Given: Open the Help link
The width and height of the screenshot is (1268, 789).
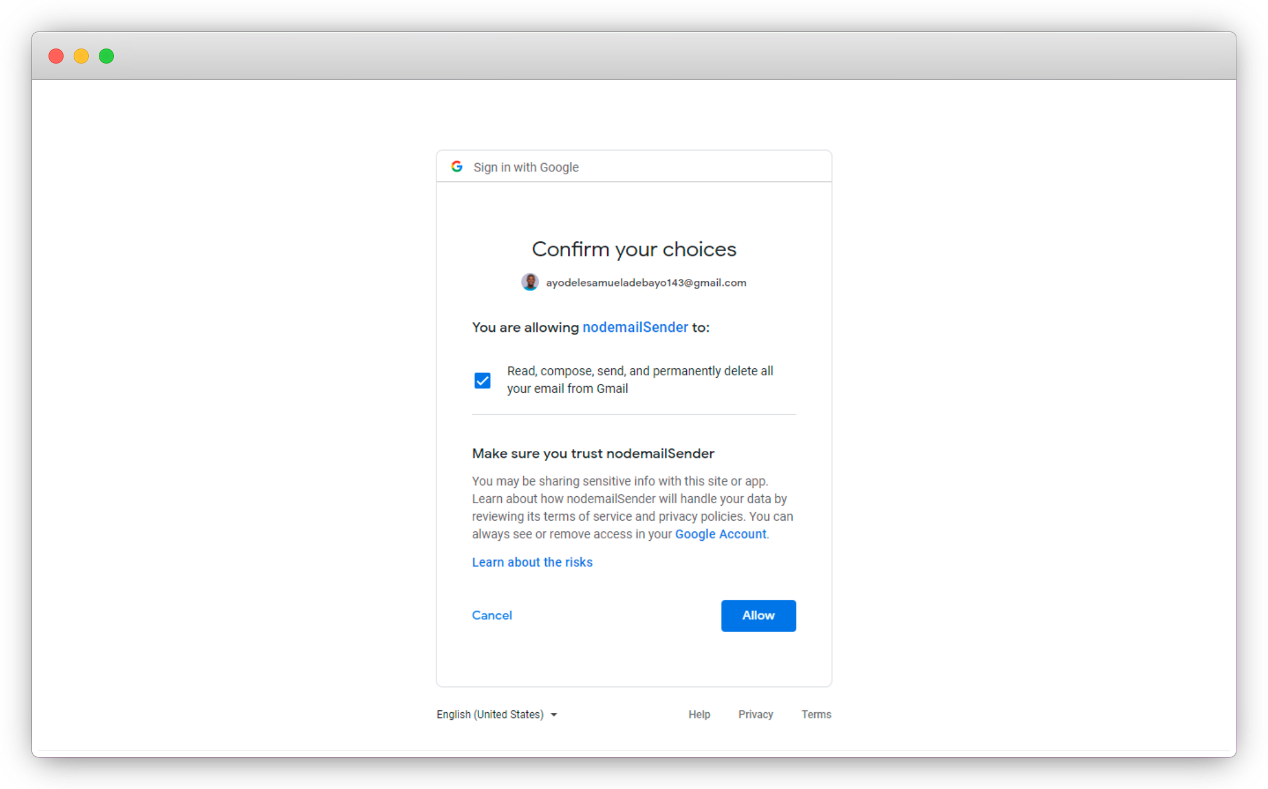Looking at the screenshot, I should [699, 715].
